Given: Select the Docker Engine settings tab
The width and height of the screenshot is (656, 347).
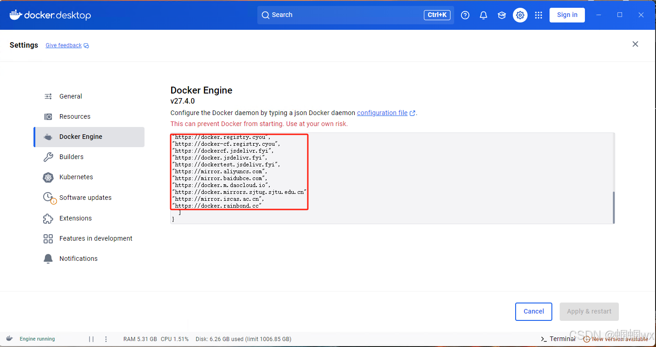Looking at the screenshot, I should click(x=89, y=137).
